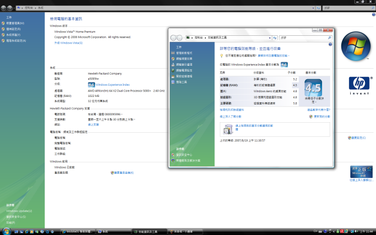Switch to 小畫家 (Paint) taskbar button
The width and height of the screenshot is (376, 235).
point(185,231)
